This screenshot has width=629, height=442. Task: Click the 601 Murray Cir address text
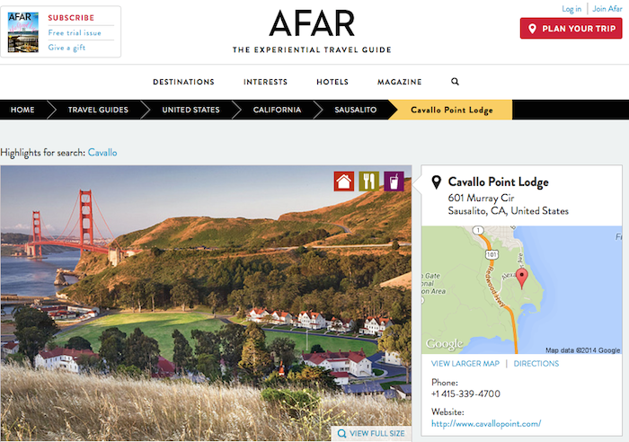[x=481, y=199]
